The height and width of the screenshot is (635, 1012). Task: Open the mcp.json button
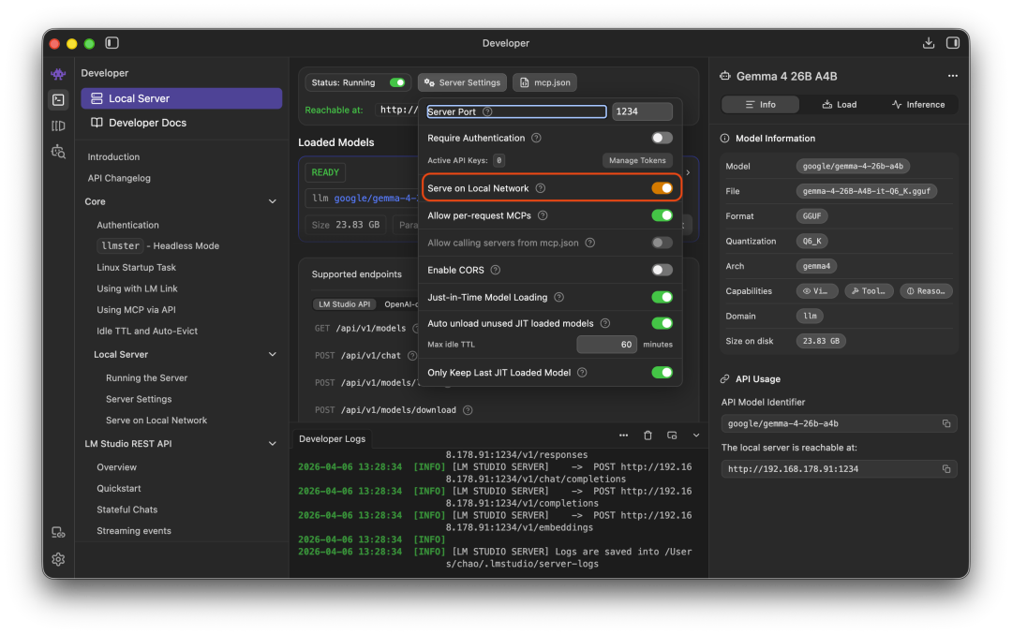coord(545,82)
